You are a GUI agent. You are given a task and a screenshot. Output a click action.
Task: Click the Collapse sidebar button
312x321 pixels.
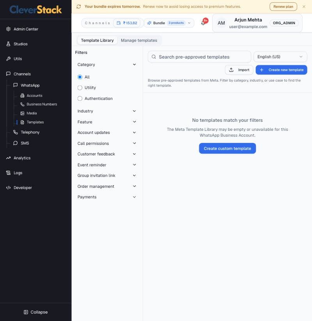36,312
